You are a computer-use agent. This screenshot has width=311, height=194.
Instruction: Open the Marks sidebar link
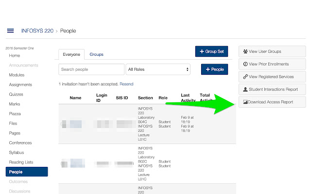pyautogui.click(x=15, y=104)
